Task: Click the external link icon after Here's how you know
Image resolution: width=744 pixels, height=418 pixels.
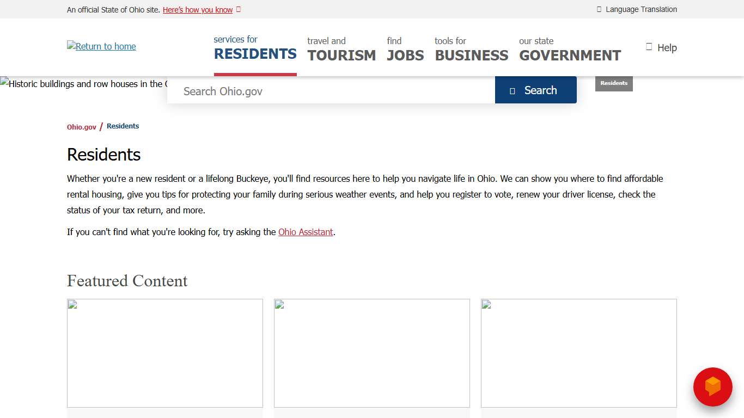Action: click(x=239, y=9)
